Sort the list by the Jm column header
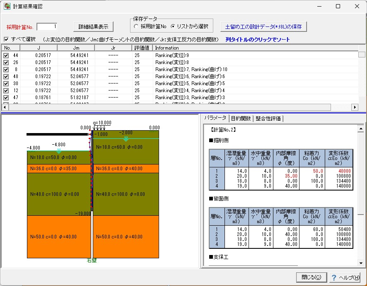 point(76,48)
